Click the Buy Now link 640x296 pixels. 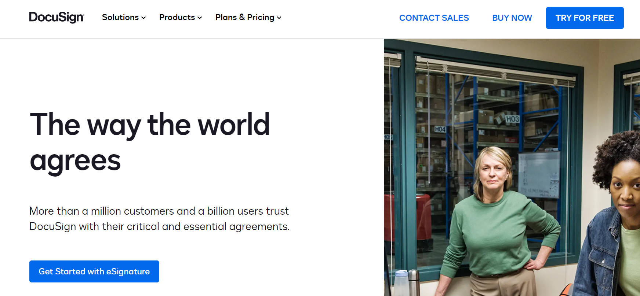pyautogui.click(x=512, y=18)
